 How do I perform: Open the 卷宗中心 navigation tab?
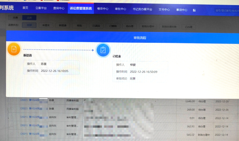point(103,9)
